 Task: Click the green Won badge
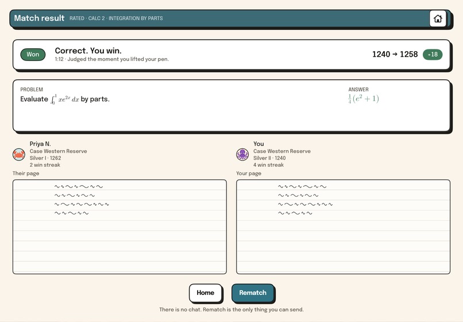pos(33,55)
